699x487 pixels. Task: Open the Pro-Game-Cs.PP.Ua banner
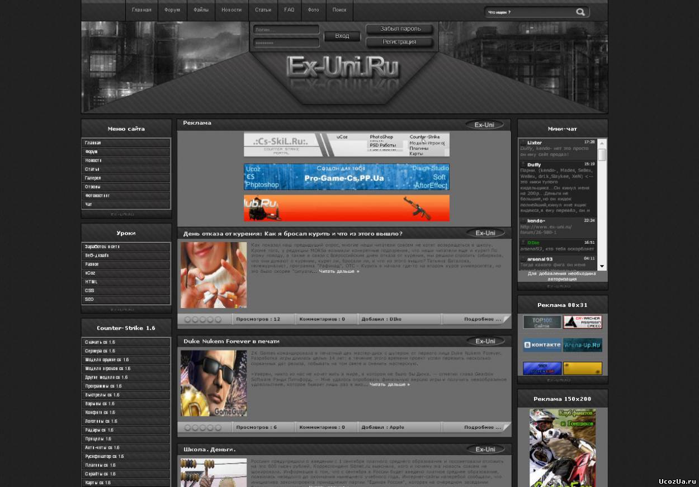(346, 177)
